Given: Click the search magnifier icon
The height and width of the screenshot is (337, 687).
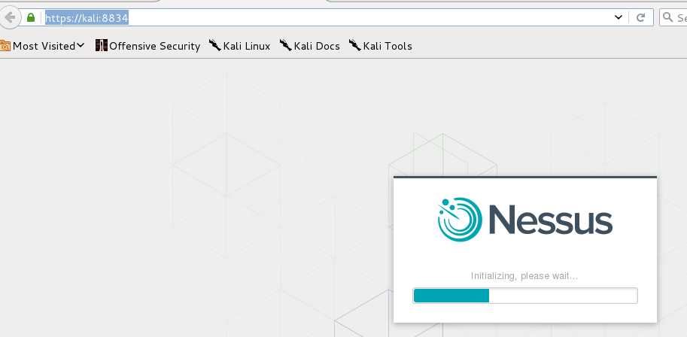Looking at the screenshot, I should click(667, 17).
